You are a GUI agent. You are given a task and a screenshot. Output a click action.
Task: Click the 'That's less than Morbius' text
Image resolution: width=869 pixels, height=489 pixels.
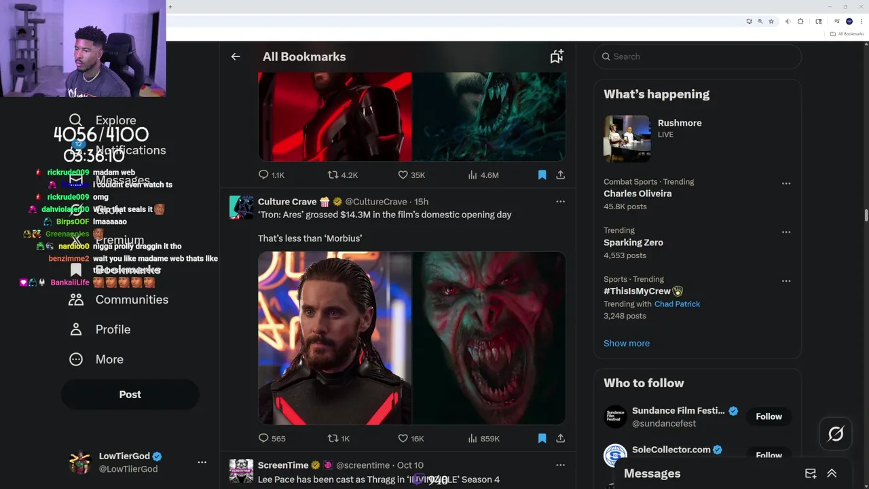pos(310,238)
